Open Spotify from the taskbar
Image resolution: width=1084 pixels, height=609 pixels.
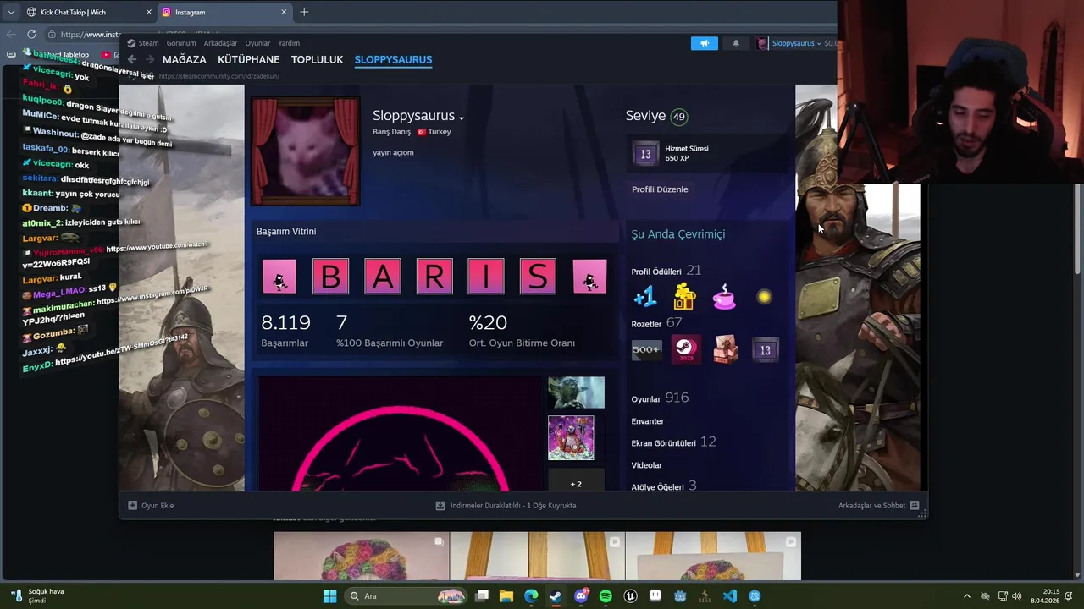(606, 596)
